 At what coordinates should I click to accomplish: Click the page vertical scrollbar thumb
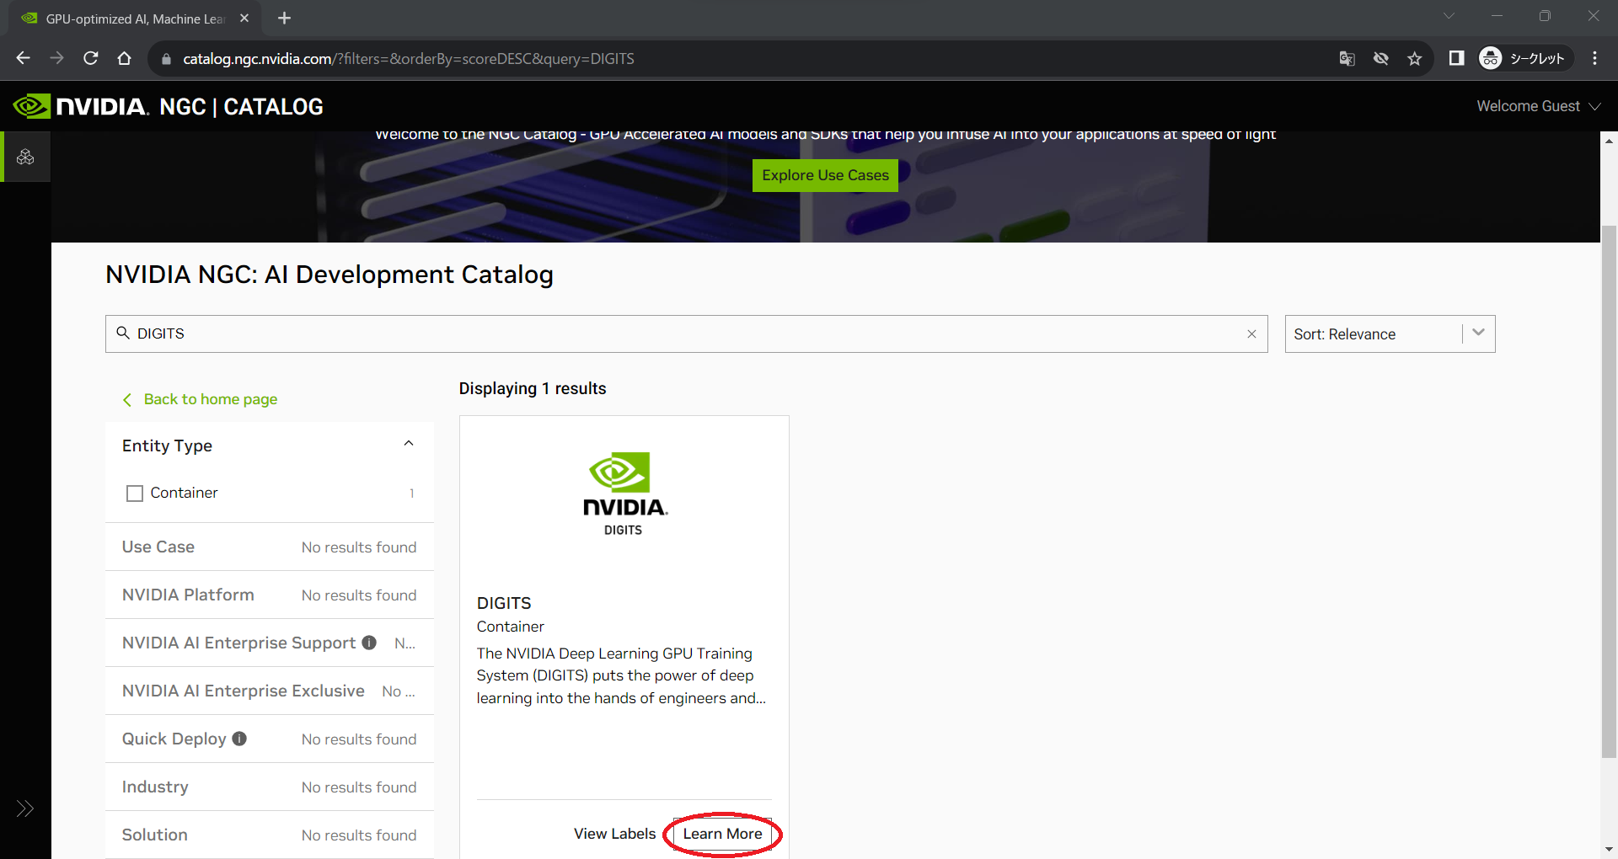(x=1609, y=493)
